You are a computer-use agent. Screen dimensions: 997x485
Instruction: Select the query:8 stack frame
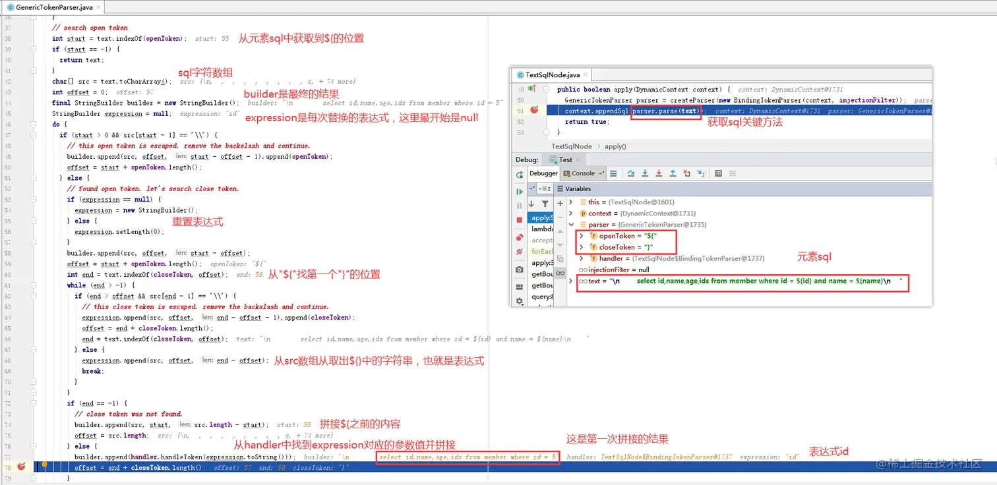click(541, 297)
